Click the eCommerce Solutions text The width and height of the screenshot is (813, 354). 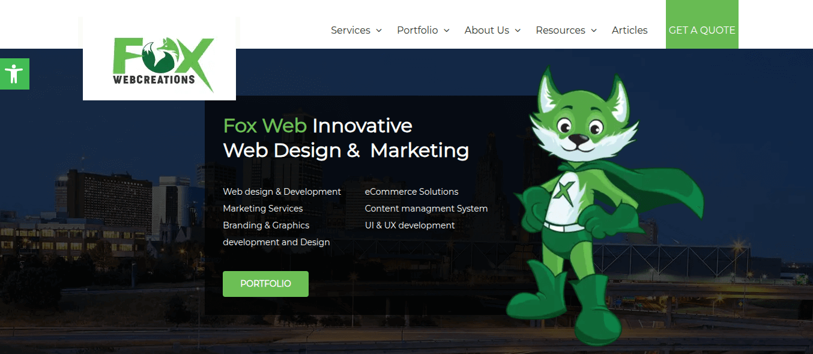pyautogui.click(x=412, y=192)
